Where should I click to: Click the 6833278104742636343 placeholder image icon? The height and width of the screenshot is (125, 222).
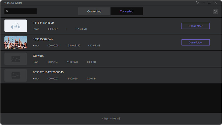point(16,75)
